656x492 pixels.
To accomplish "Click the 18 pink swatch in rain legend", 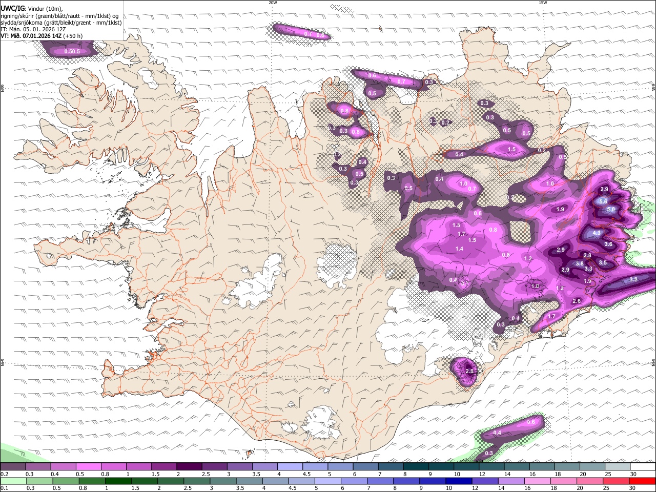I will 563,481.
